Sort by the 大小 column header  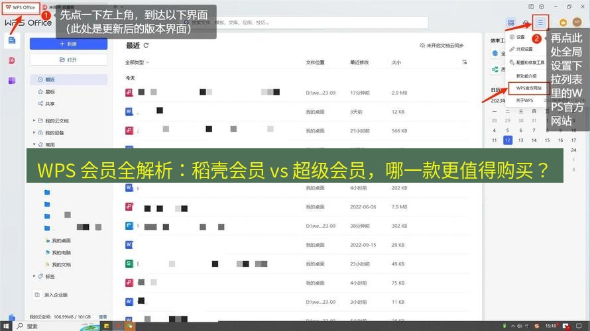coord(396,62)
